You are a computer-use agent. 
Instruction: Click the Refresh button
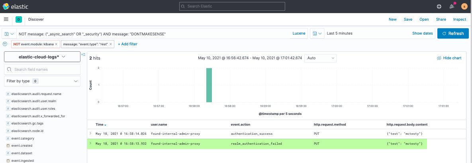click(x=452, y=34)
